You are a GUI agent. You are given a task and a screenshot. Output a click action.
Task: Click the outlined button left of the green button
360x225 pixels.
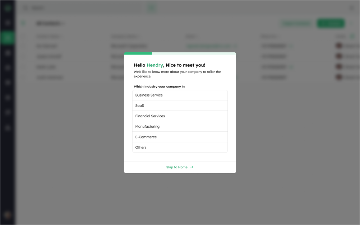pyautogui.click(x=296, y=23)
